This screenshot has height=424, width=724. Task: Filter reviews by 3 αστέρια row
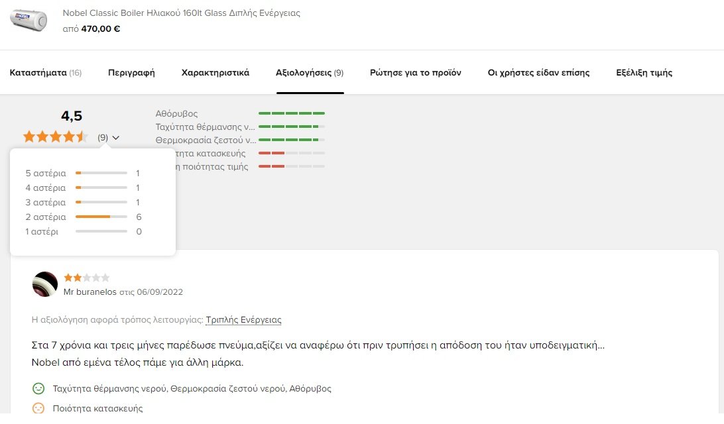83,202
